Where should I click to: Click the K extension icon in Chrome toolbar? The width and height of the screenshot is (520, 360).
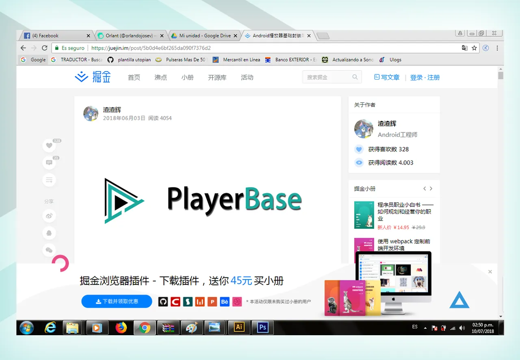point(486,48)
